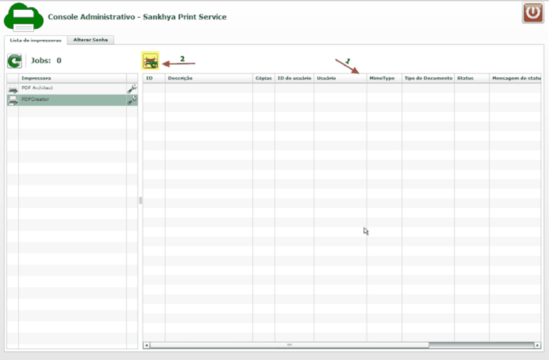The width and height of the screenshot is (549, 360).
Task: Sort jobs by Status column
Action: [x=472, y=78]
